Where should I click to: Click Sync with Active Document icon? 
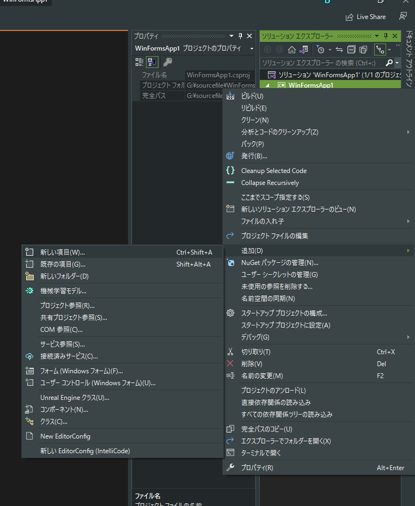coord(339,50)
